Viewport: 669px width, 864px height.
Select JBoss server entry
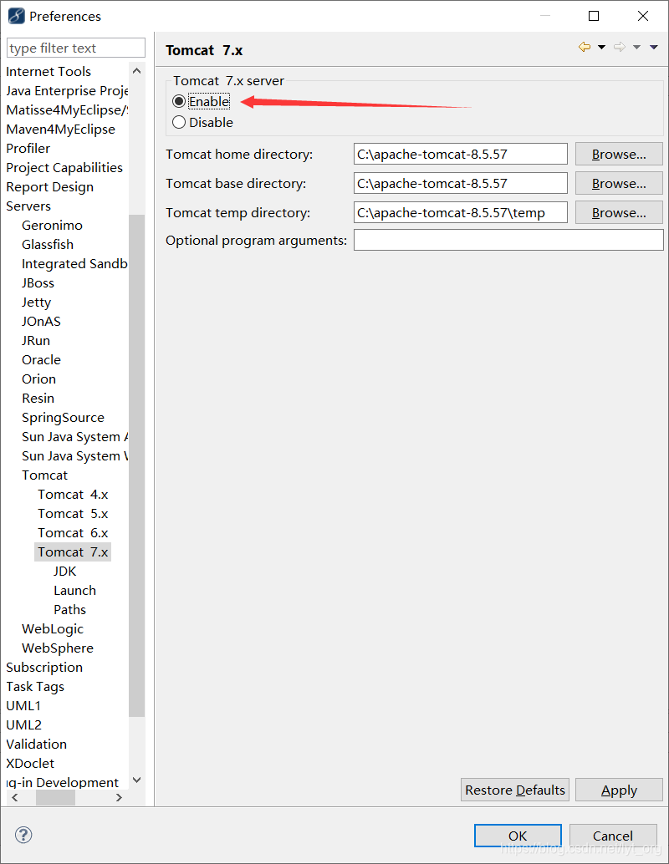coord(38,283)
